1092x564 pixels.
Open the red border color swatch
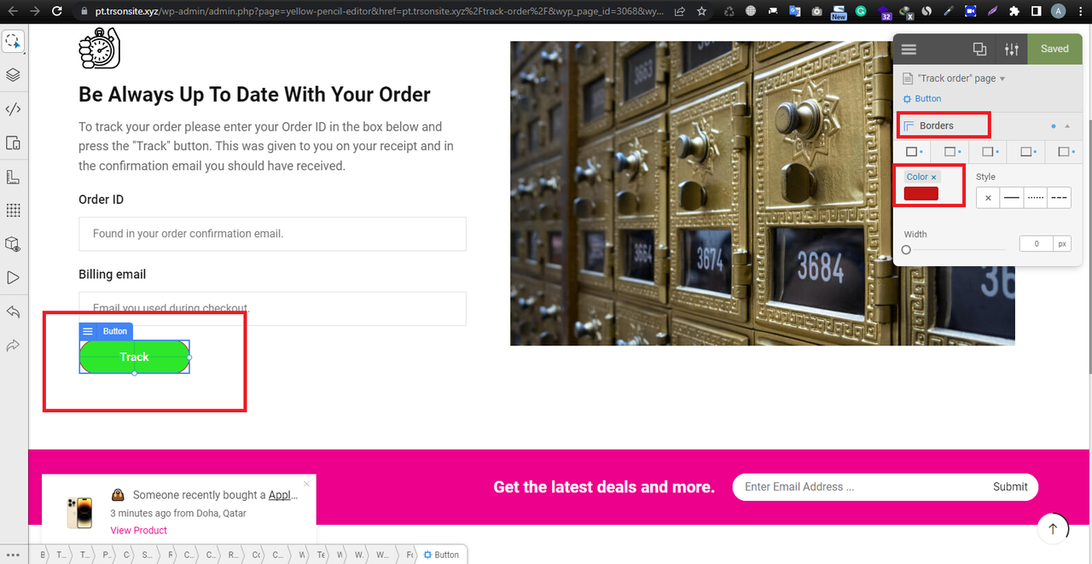click(921, 194)
